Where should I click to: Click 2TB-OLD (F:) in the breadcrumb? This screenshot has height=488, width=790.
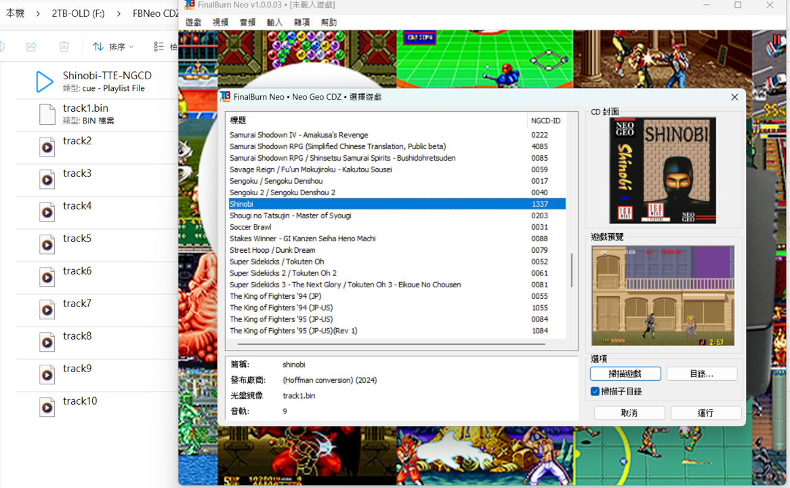pyautogui.click(x=79, y=14)
